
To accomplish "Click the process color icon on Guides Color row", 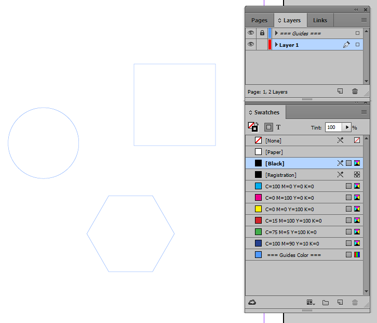I will (348, 254).
